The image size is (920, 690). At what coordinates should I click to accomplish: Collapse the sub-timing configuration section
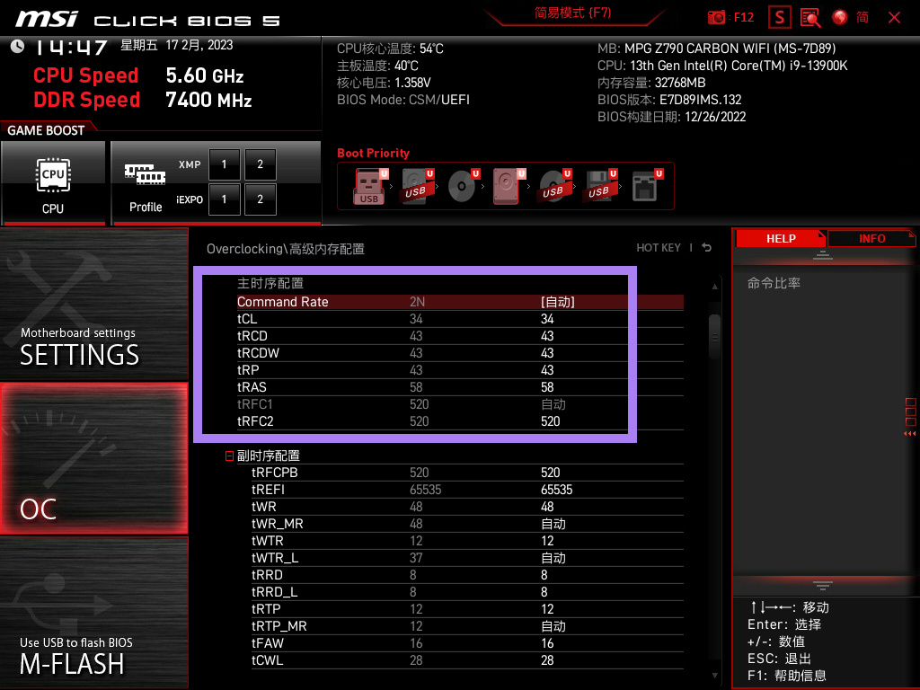pyautogui.click(x=229, y=456)
